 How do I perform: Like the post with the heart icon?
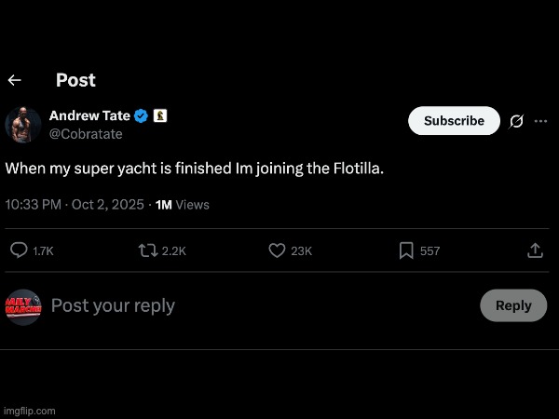click(277, 250)
